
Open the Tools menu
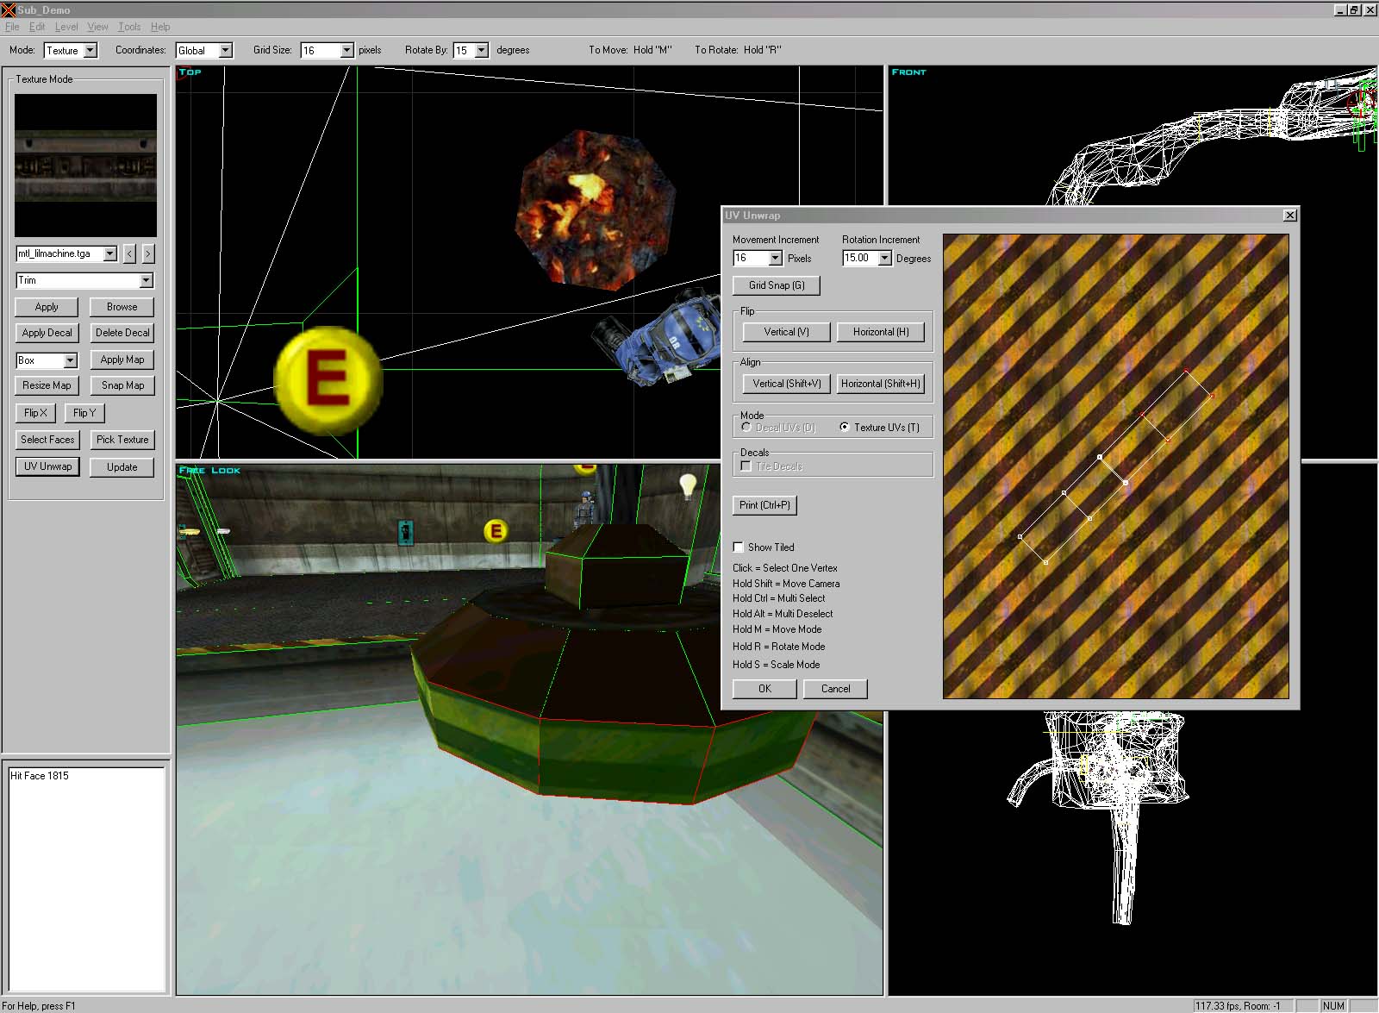(x=129, y=27)
